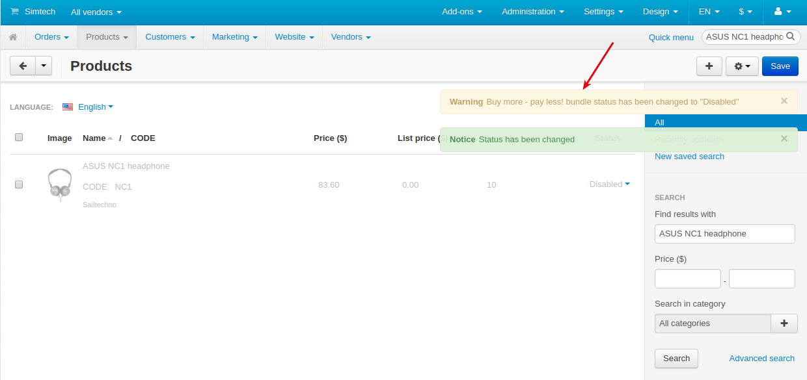807x380 pixels.
Task: Open the gear tools menu
Action: click(x=742, y=66)
